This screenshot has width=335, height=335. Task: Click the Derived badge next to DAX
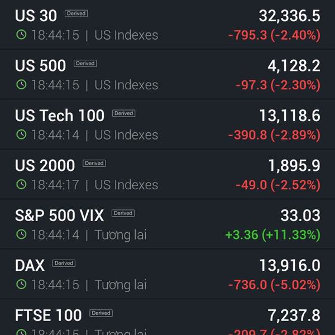[x=64, y=263]
